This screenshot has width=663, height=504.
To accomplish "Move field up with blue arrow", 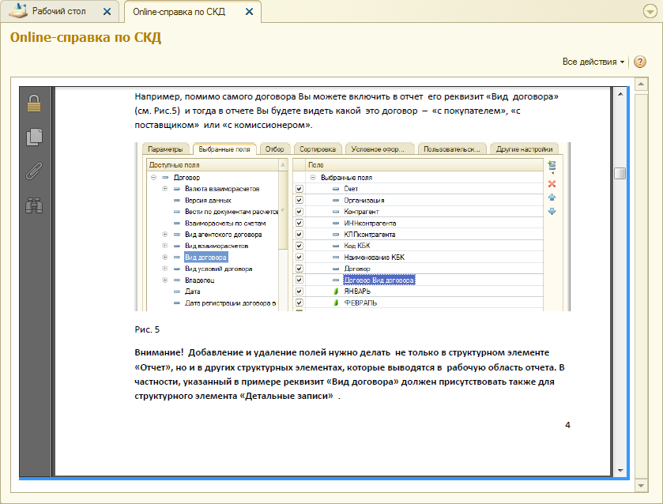I will (552, 197).
